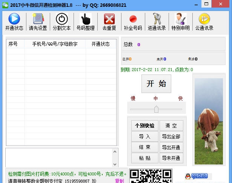This screenshot has height=183, width=232.
Task: Click the 开通状态 column header in table
Action: tap(101, 44)
